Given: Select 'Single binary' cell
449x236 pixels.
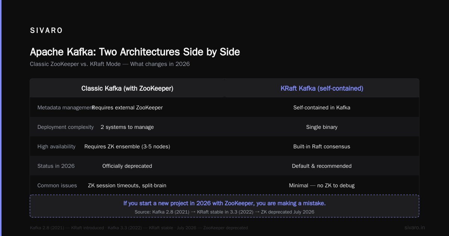Looking at the screenshot, I should [x=322, y=127].
